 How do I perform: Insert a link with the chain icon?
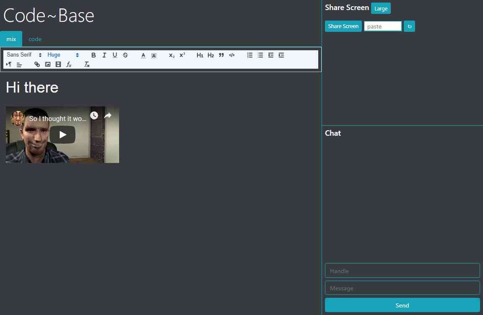pyautogui.click(x=37, y=65)
